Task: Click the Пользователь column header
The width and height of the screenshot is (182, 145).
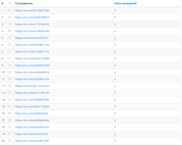Action: (x=24, y=3)
